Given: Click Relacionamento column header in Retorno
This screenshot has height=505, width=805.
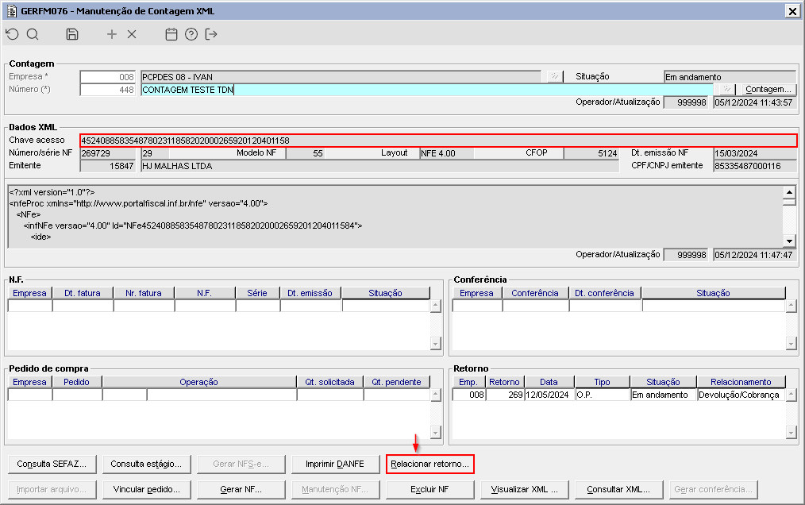Looking at the screenshot, I should (741, 382).
